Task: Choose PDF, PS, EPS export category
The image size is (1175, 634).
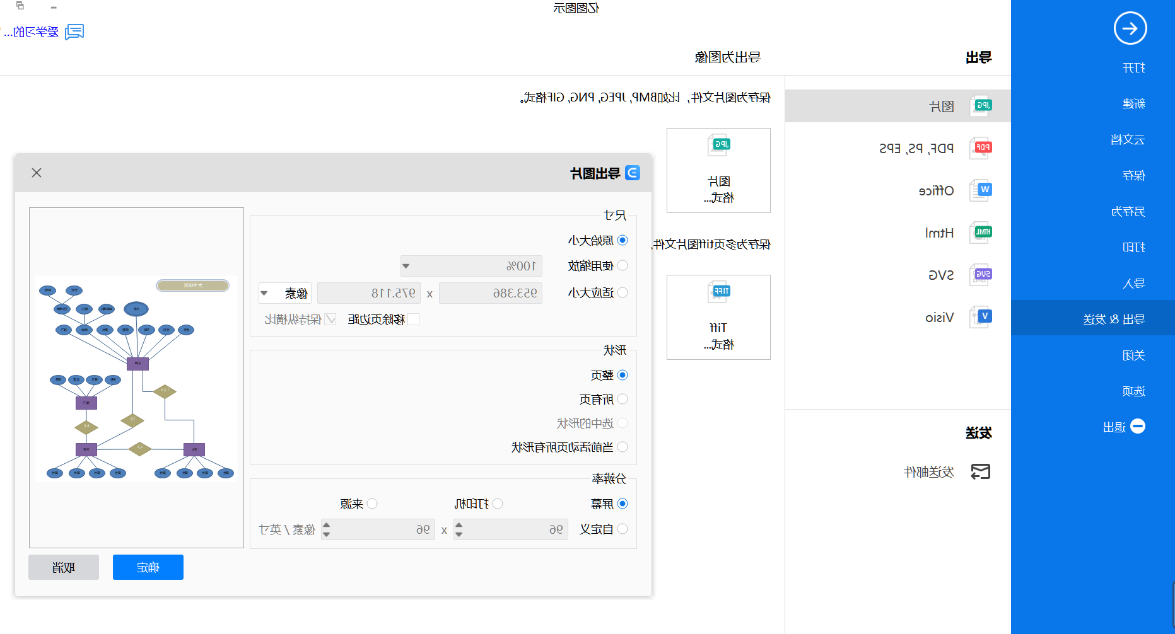Action: click(898, 148)
